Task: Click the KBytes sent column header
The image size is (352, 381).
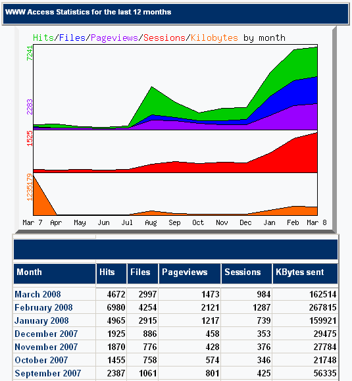Action: pos(305,274)
